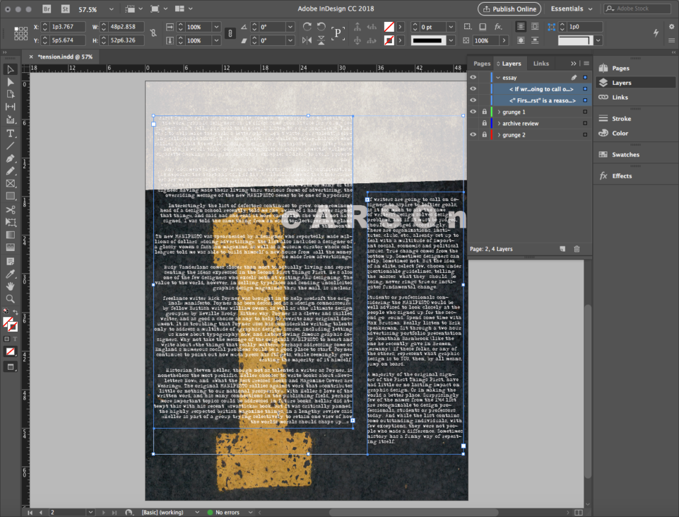Click the Publish Online button
The height and width of the screenshot is (517, 679).
pyautogui.click(x=509, y=9)
